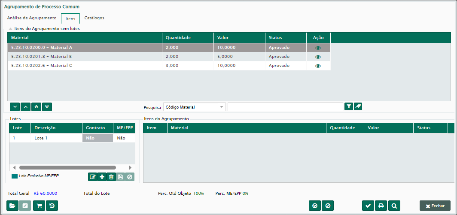
Task: Click the add lot plus icon
Action: (x=102, y=177)
